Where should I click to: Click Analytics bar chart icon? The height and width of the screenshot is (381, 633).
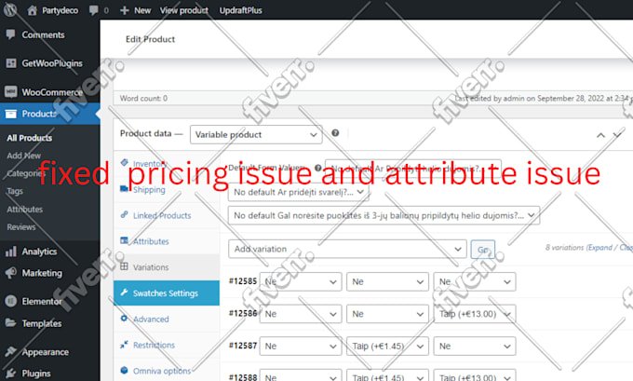[11, 252]
